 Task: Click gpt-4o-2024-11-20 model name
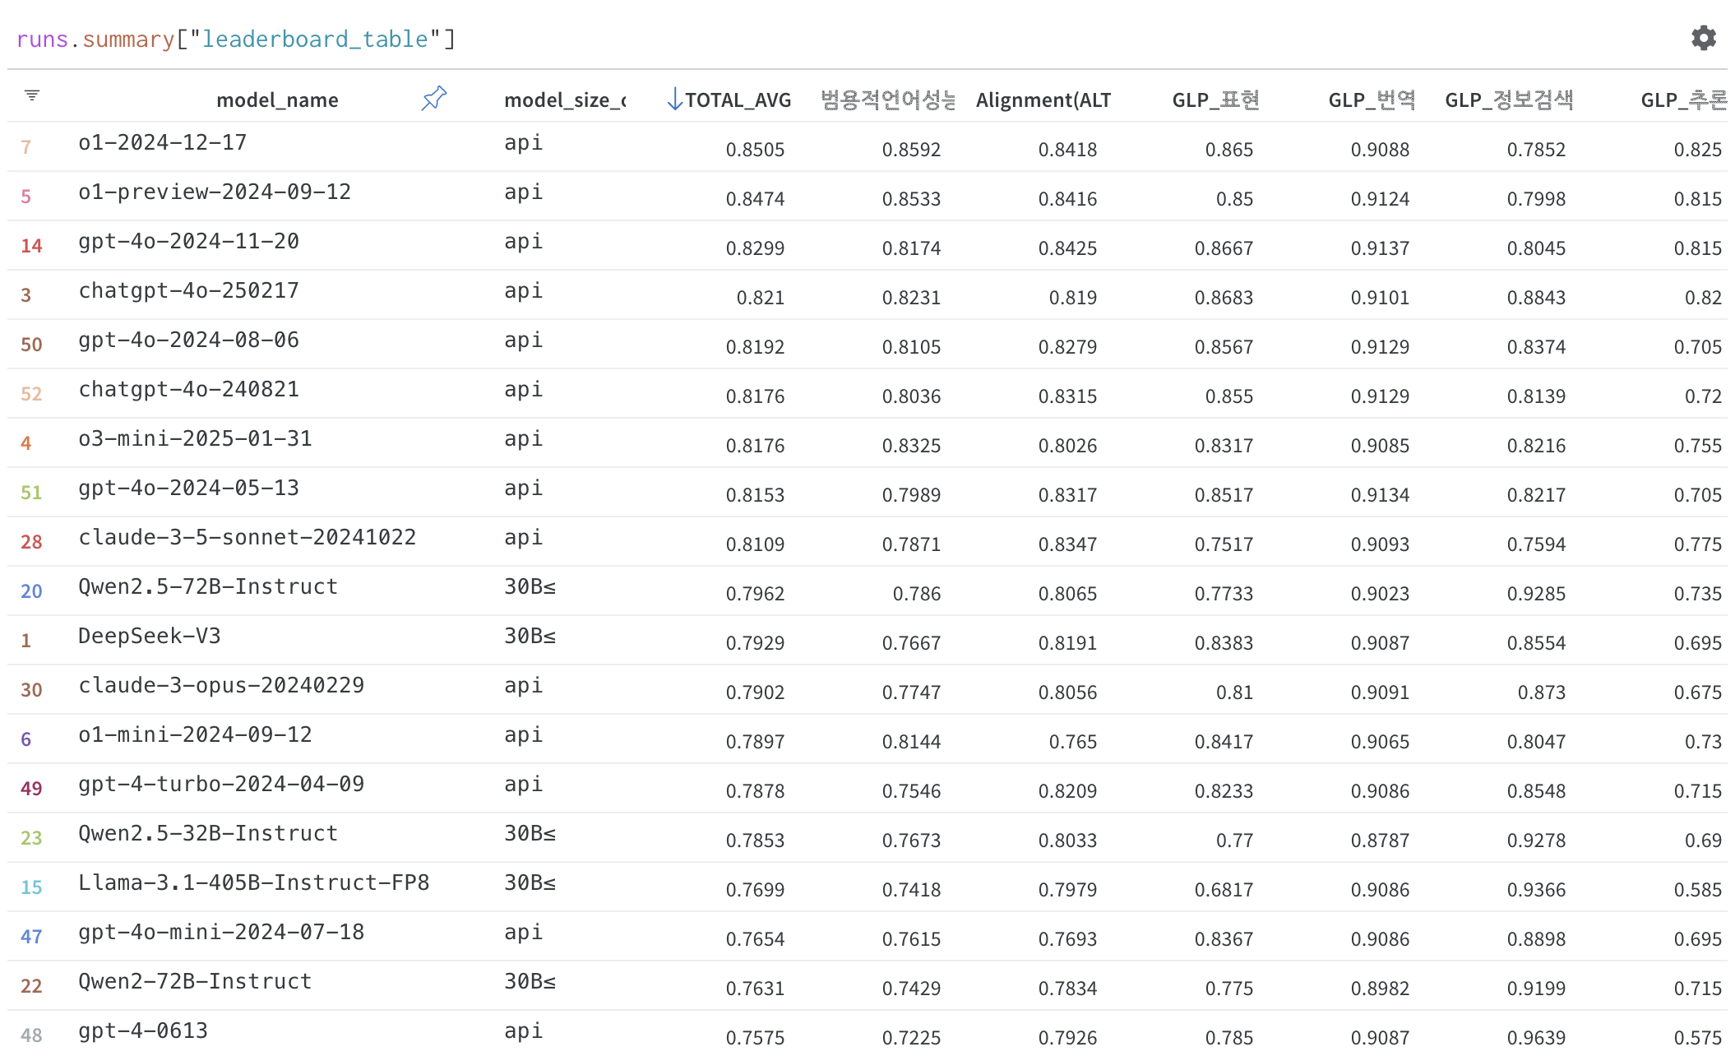click(188, 241)
